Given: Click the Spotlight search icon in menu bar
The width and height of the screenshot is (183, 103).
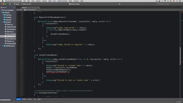Looking at the screenshot, I should coord(177,1).
